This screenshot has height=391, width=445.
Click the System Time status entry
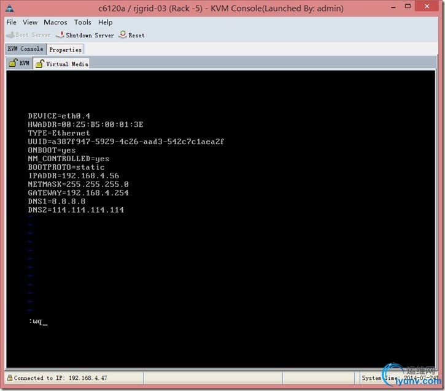tap(400, 378)
